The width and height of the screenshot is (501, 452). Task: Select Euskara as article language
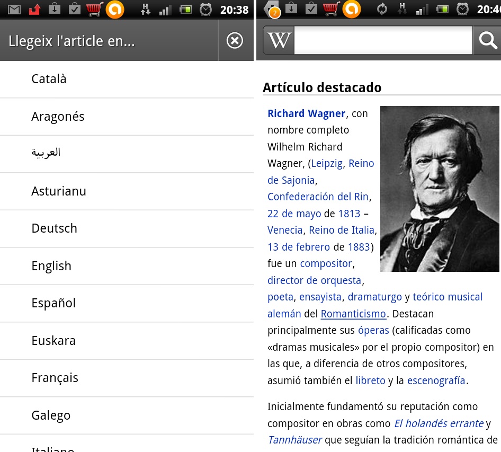coord(127,340)
